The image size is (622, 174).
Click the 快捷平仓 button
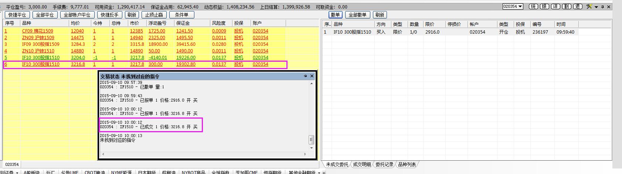[17, 15]
